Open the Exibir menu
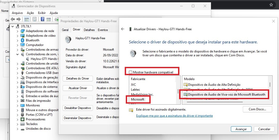 [x=42, y=13]
